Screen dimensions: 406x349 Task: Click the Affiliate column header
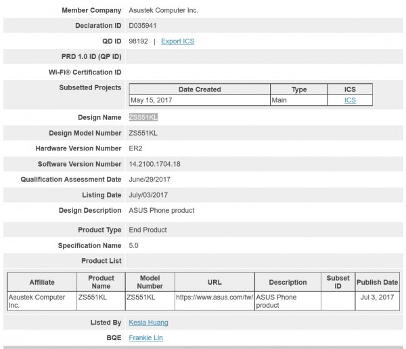41,282
